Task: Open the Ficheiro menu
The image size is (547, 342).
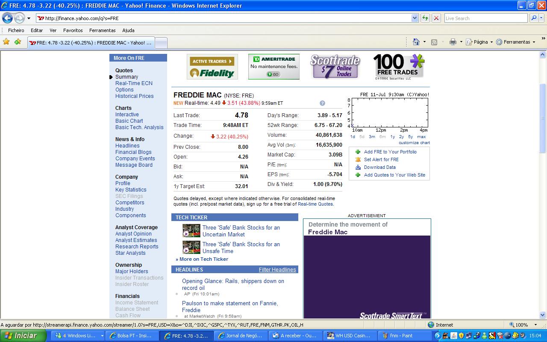Action: 16,30
